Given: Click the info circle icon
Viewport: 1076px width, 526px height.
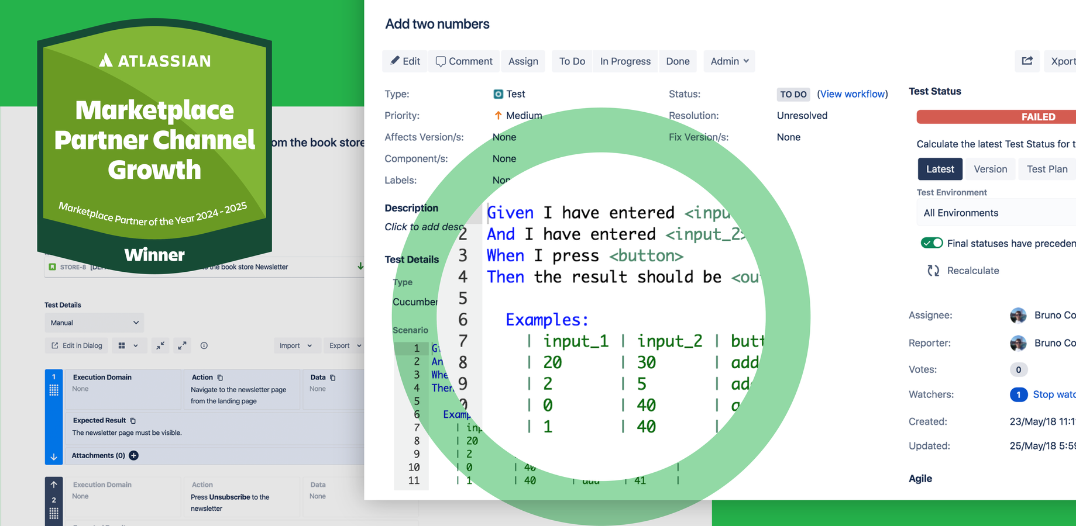Looking at the screenshot, I should pos(204,345).
